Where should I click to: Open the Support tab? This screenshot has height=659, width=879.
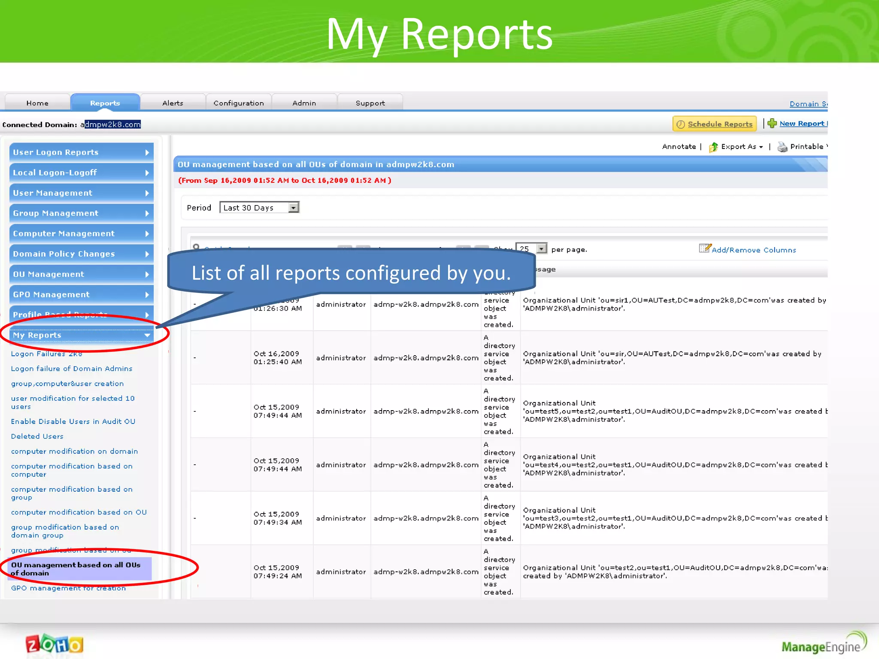370,103
